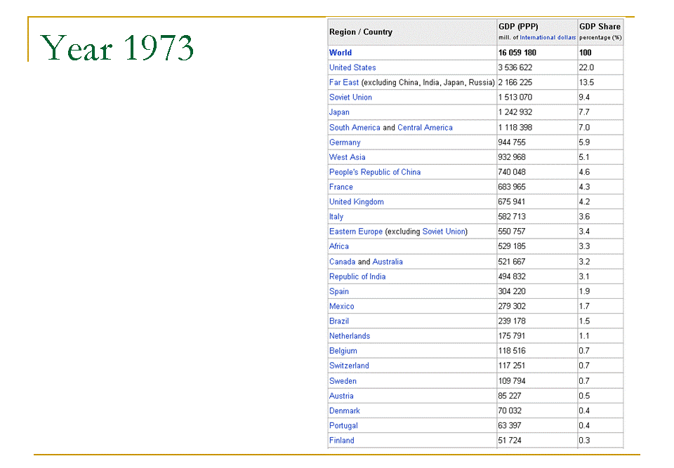Click the United States link
This screenshot has height=468, width=674.
(x=352, y=67)
